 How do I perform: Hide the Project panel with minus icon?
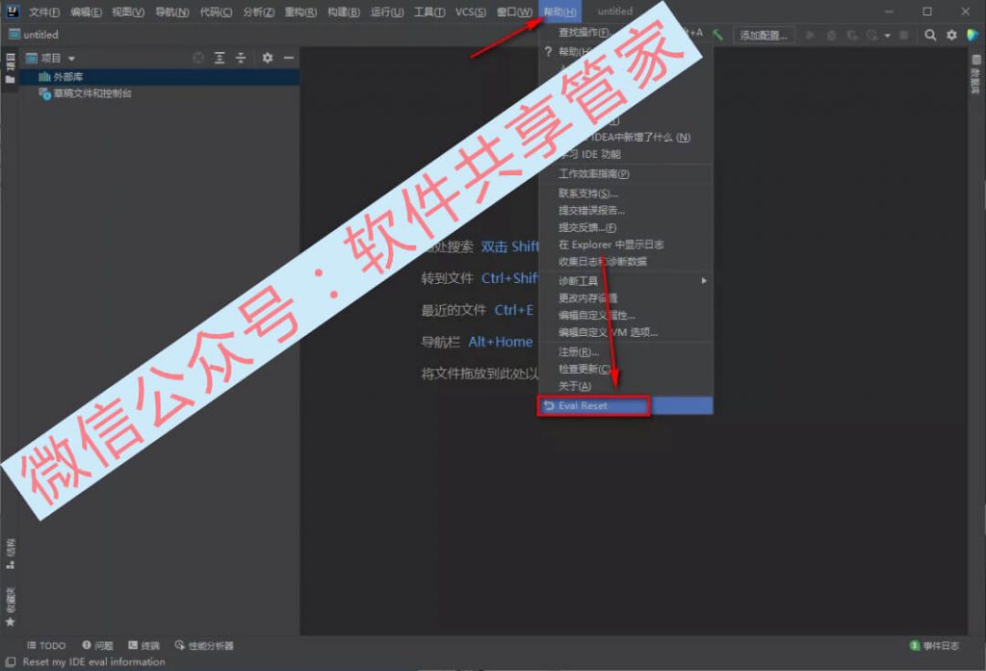tap(289, 58)
